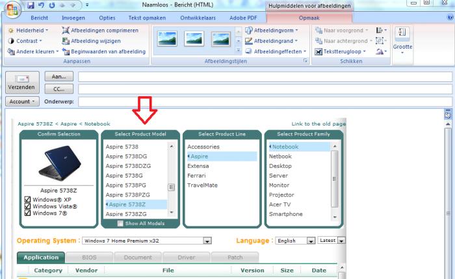Click into the Onderwerp subject field

[265, 101]
